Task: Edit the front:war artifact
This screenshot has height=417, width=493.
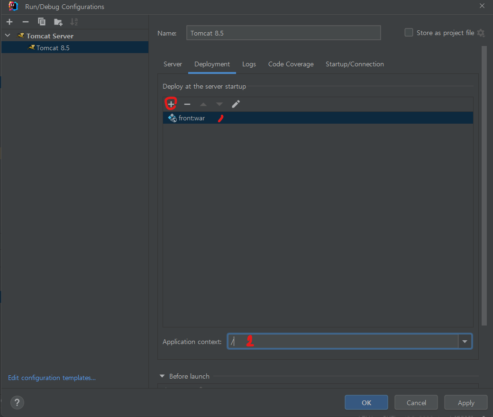Action: 236,104
